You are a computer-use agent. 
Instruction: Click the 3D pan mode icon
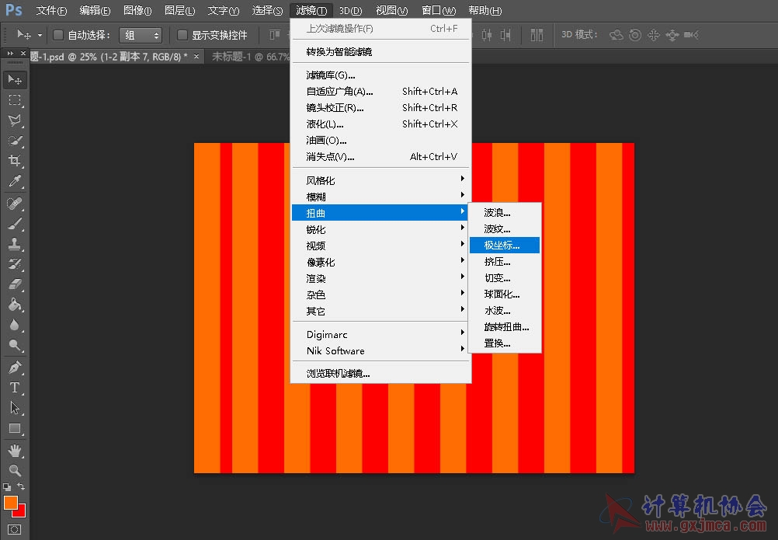click(654, 35)
